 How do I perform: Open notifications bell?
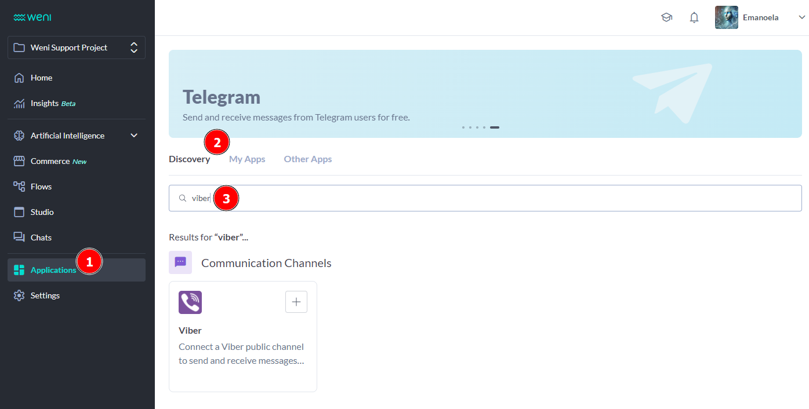694,17
